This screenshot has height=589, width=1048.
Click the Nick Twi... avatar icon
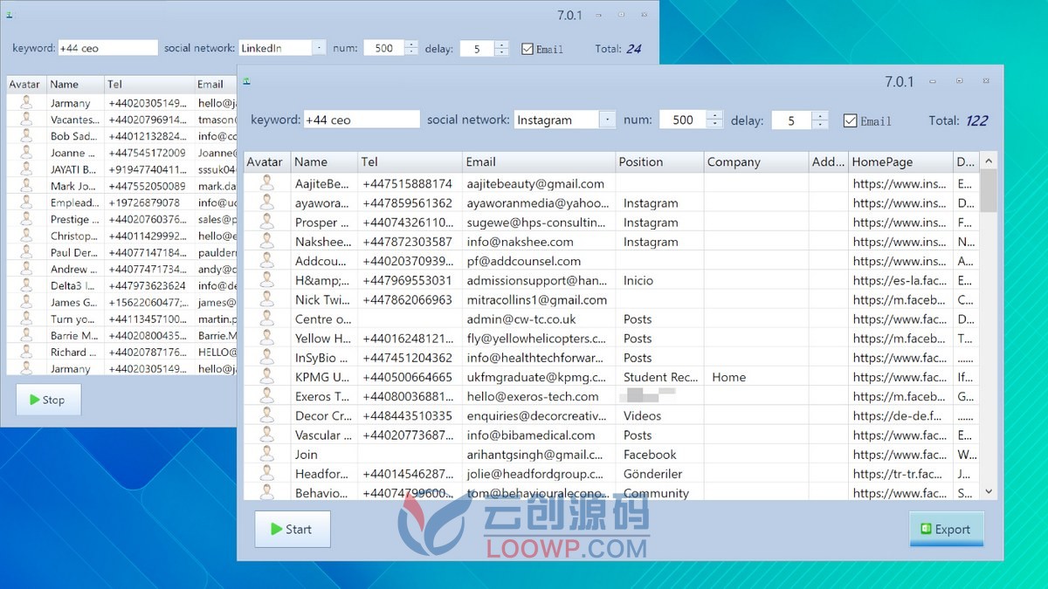pyautogui.click(x=266, y=299)
